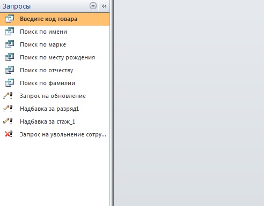The height and width of the screenshot is (206, 264).
Task: Select the query icon for Поиск по месту рождения
Action: click(10, 57)
